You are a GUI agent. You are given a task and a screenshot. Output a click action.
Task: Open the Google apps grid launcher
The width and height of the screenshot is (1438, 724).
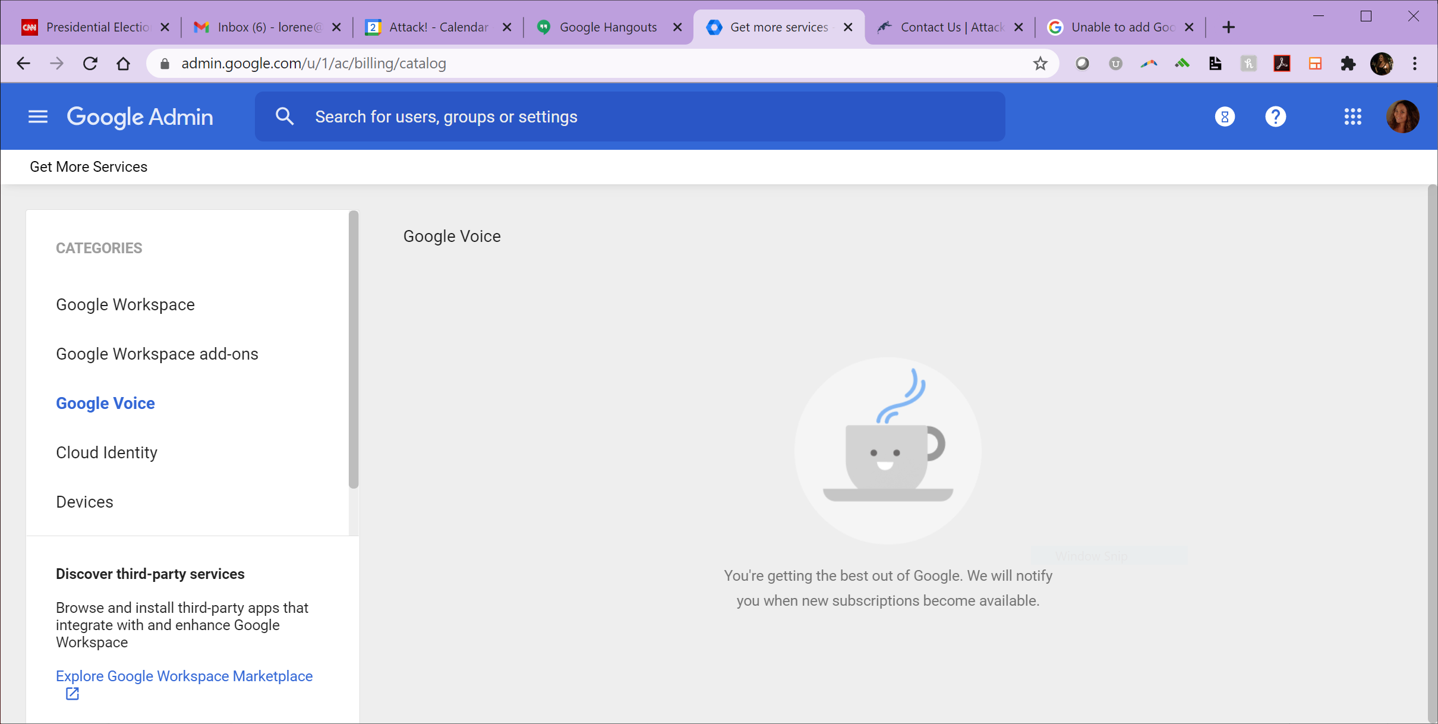1352,117
